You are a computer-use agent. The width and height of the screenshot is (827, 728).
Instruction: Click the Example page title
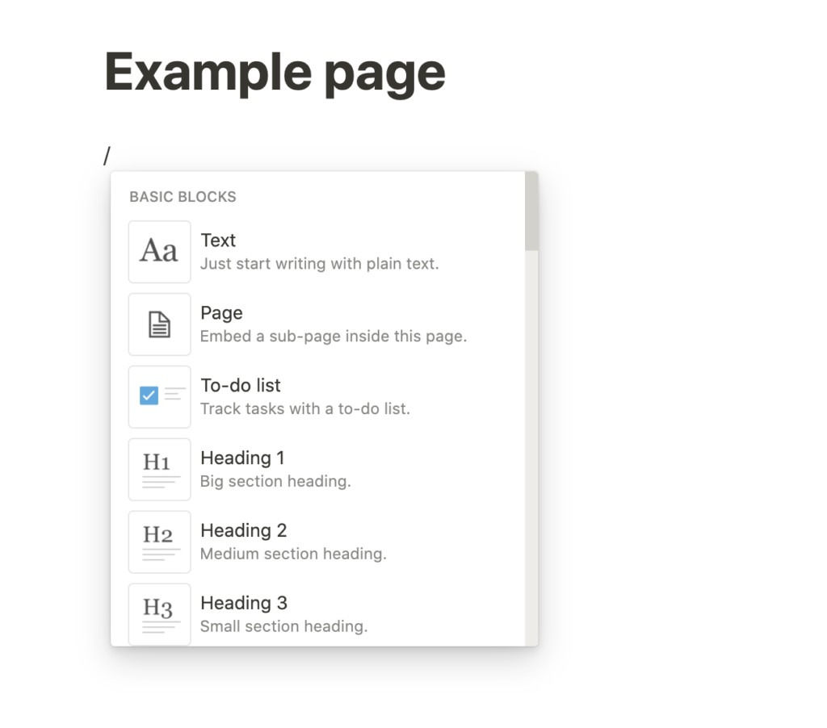click(275, 72)
